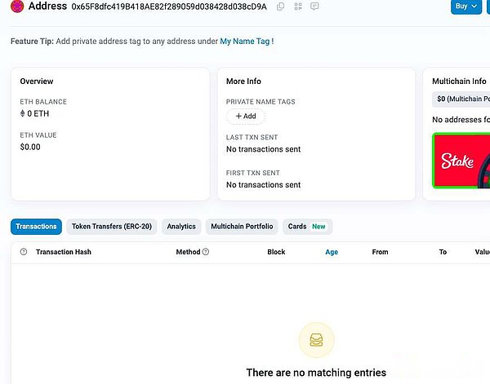Show the address QR code icon
Screen dimensions: 490x384
pos(298,7)
